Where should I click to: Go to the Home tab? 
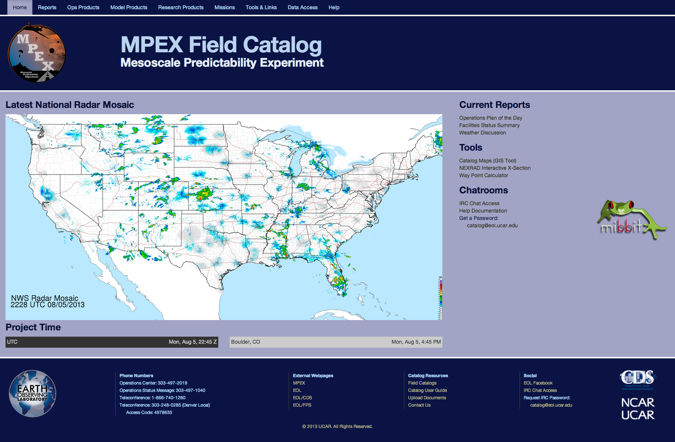pyautogui.click(x=20, y=7)
